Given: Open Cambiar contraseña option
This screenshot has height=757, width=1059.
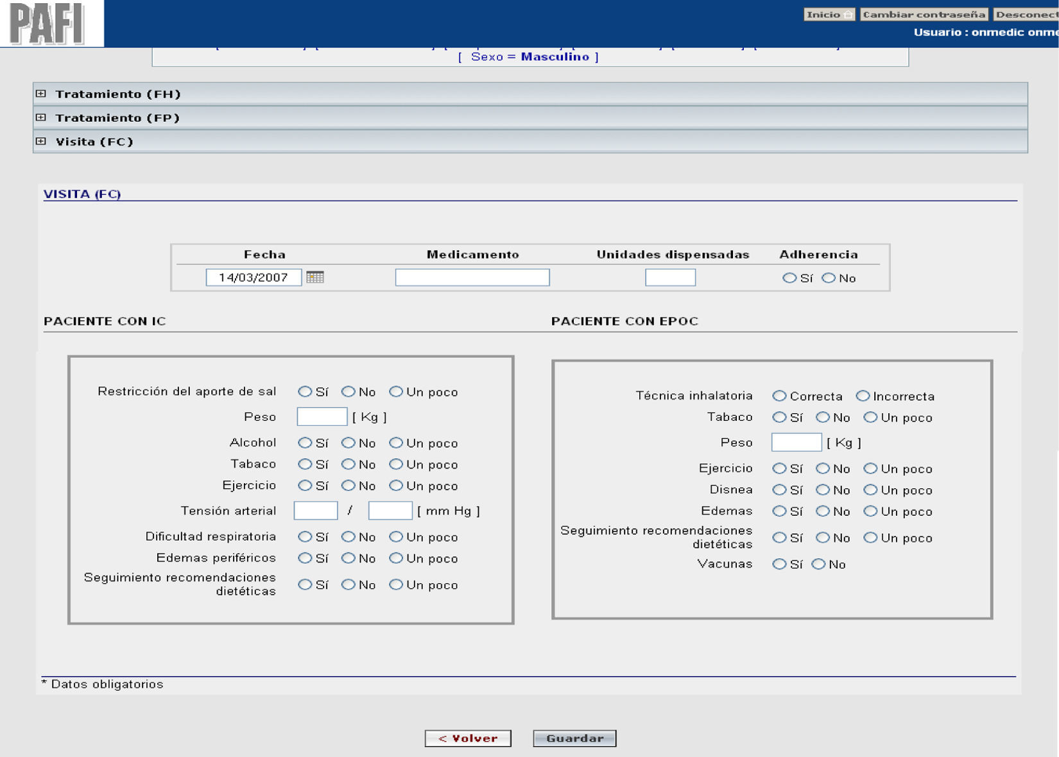Looking at the screenshot, I should (x=923, y=14).
